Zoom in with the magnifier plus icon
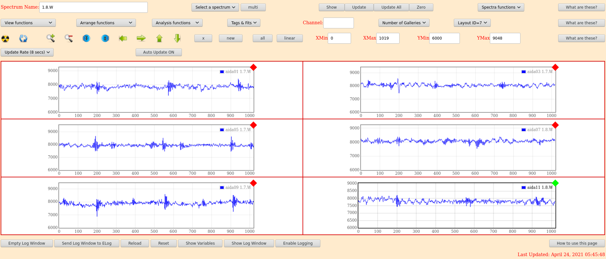606x259 pixels. tap(51, 38)
